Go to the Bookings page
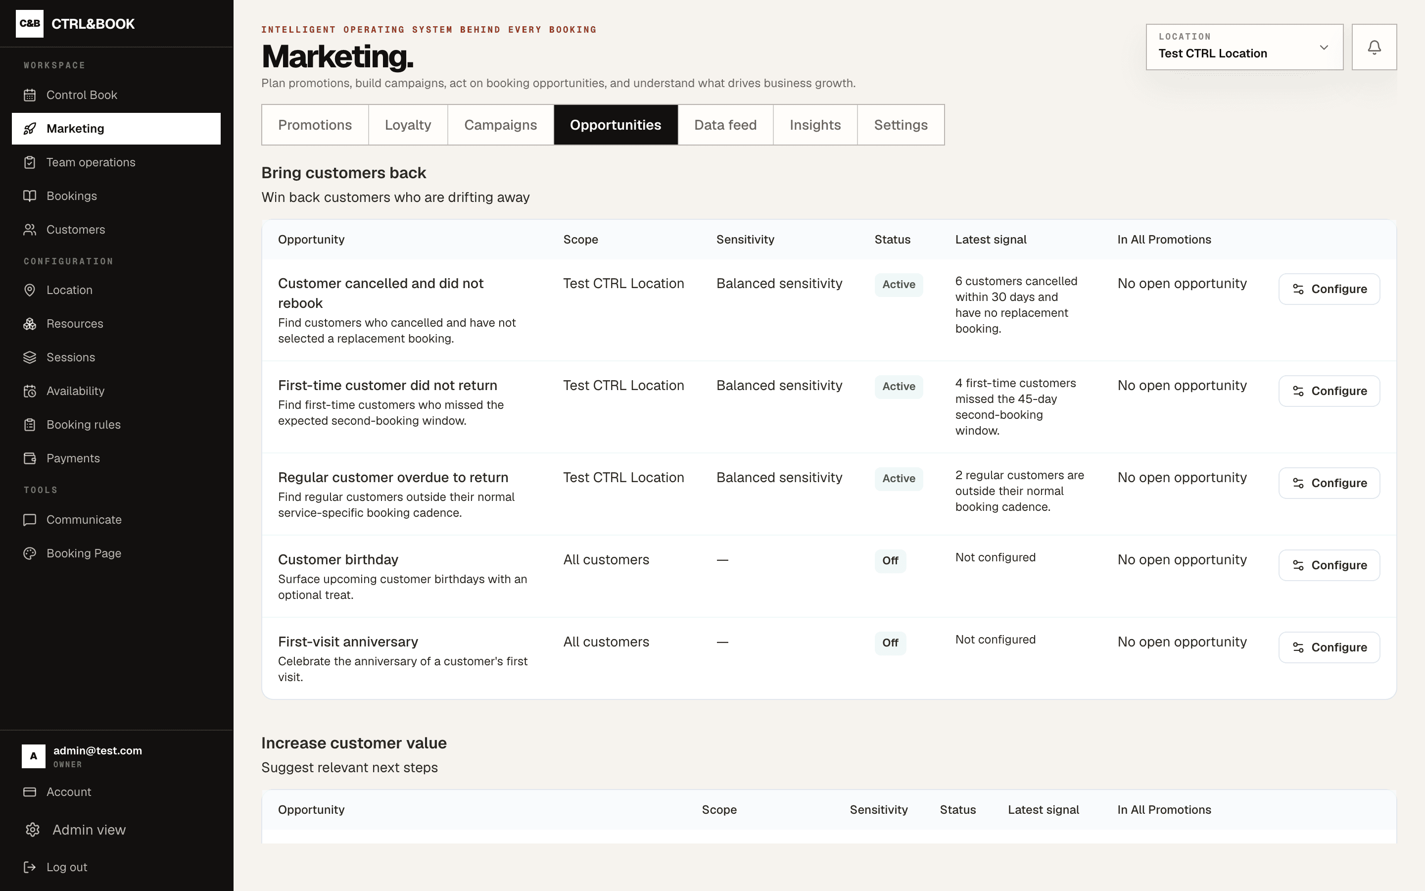 [116, 196]
